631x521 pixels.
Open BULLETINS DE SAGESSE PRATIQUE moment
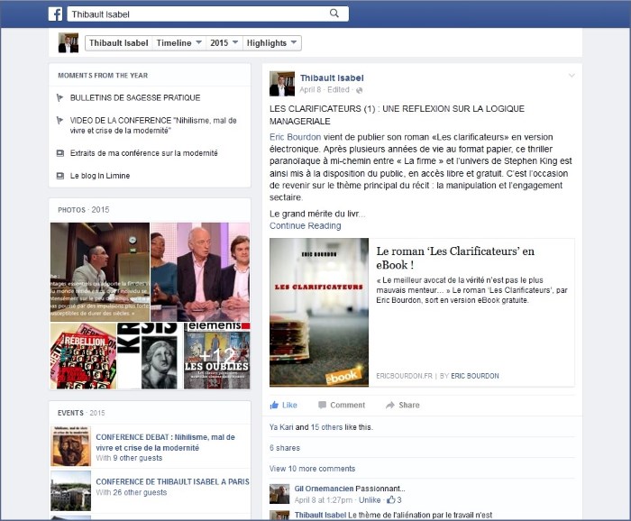(135, 97)
